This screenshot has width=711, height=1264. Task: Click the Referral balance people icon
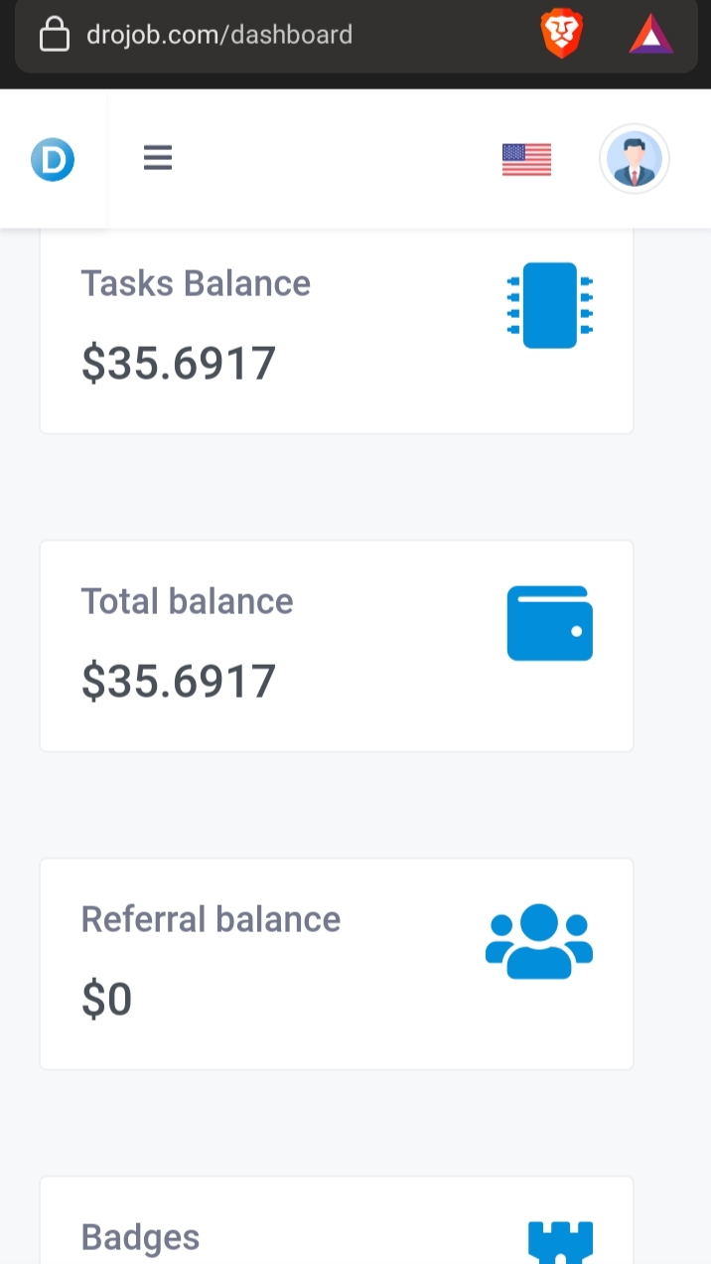click(x=539, y=941)
